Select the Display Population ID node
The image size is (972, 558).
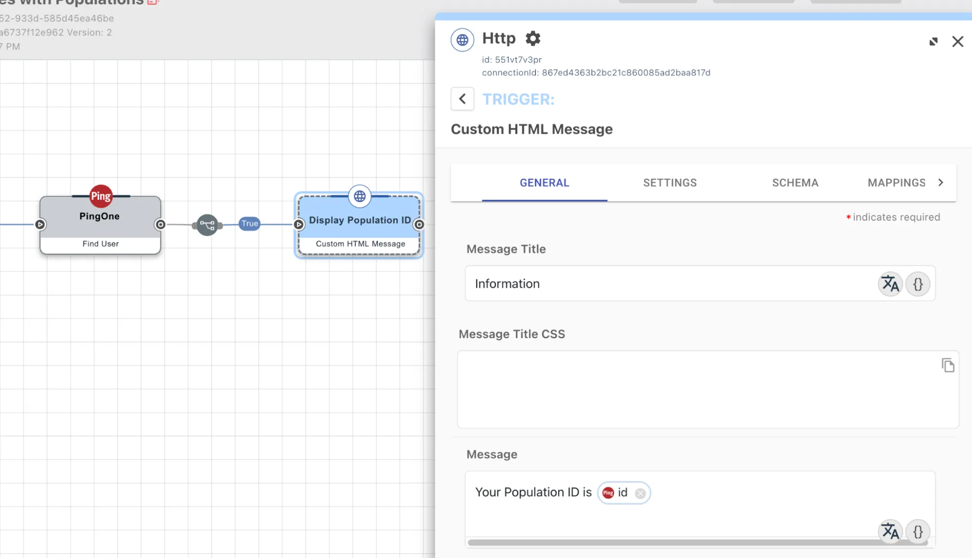(x=359, y=225)
